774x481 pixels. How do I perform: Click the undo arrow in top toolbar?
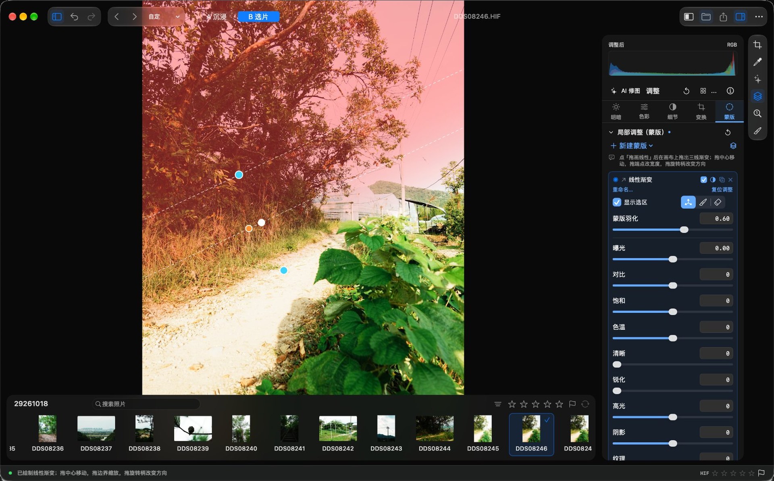pos(74,17)
